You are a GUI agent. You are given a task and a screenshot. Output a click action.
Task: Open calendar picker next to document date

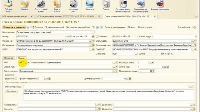[93, 37]
